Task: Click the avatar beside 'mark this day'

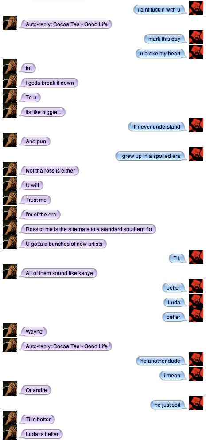Action: (196, 37)
